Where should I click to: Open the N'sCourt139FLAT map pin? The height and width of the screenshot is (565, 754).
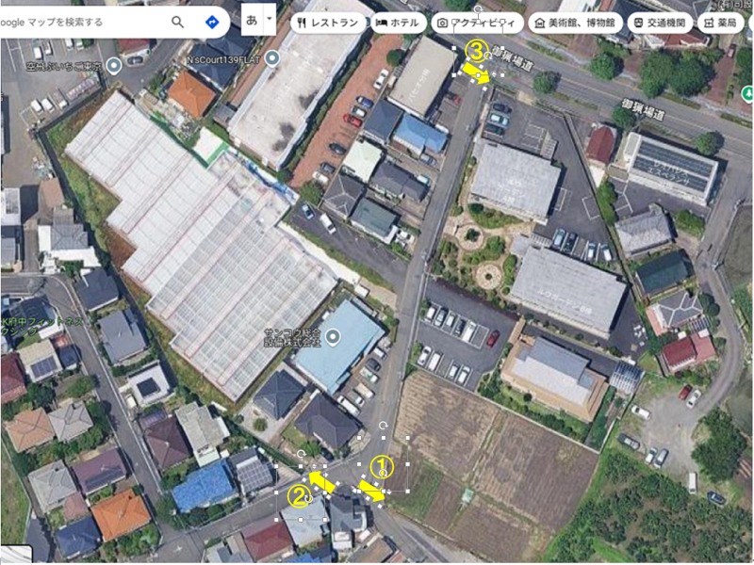pos(272,58)
